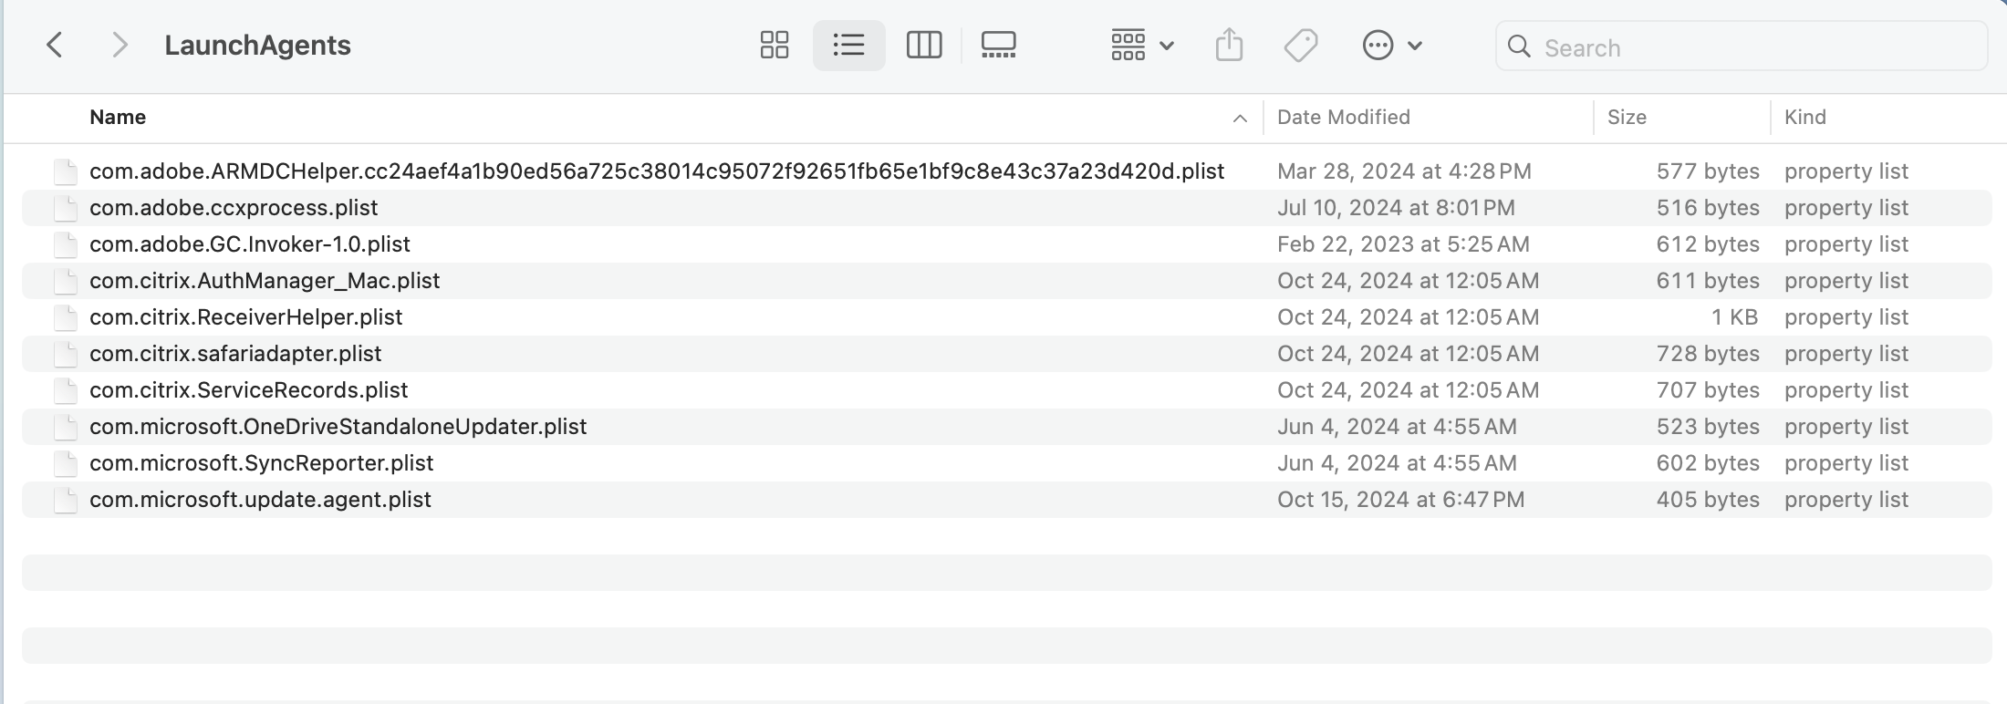Open the Group By dropdown
The width and height of the screenshot is (2007, 704).
click(1141, 45)
